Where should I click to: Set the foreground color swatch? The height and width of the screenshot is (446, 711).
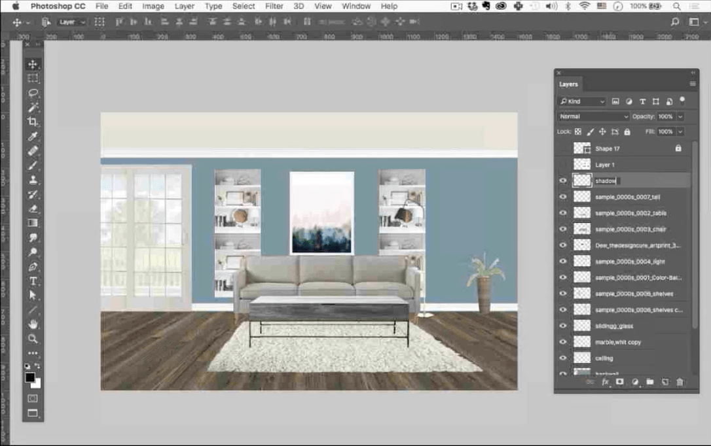coord(30,377)
